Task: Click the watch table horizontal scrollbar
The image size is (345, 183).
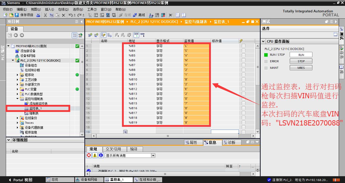Action: point(168,136)
